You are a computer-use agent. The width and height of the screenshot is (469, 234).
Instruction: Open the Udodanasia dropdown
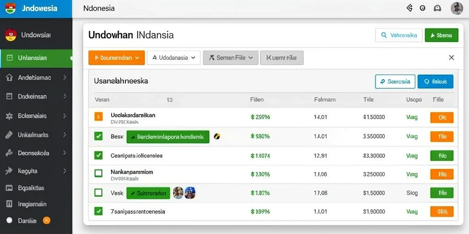click(174, 58)
